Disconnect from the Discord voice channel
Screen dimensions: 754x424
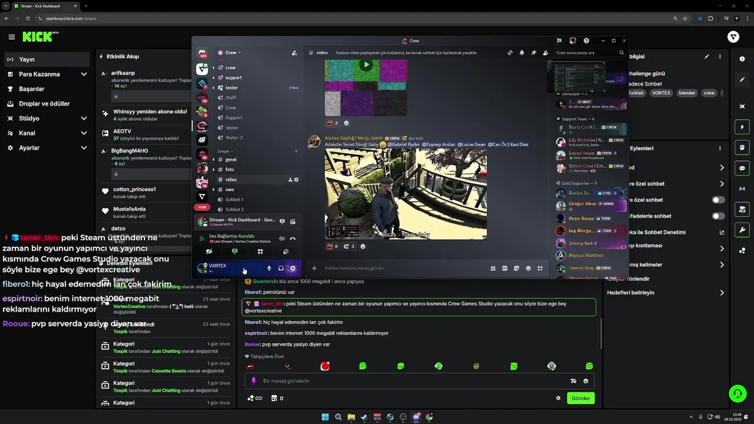293,238
